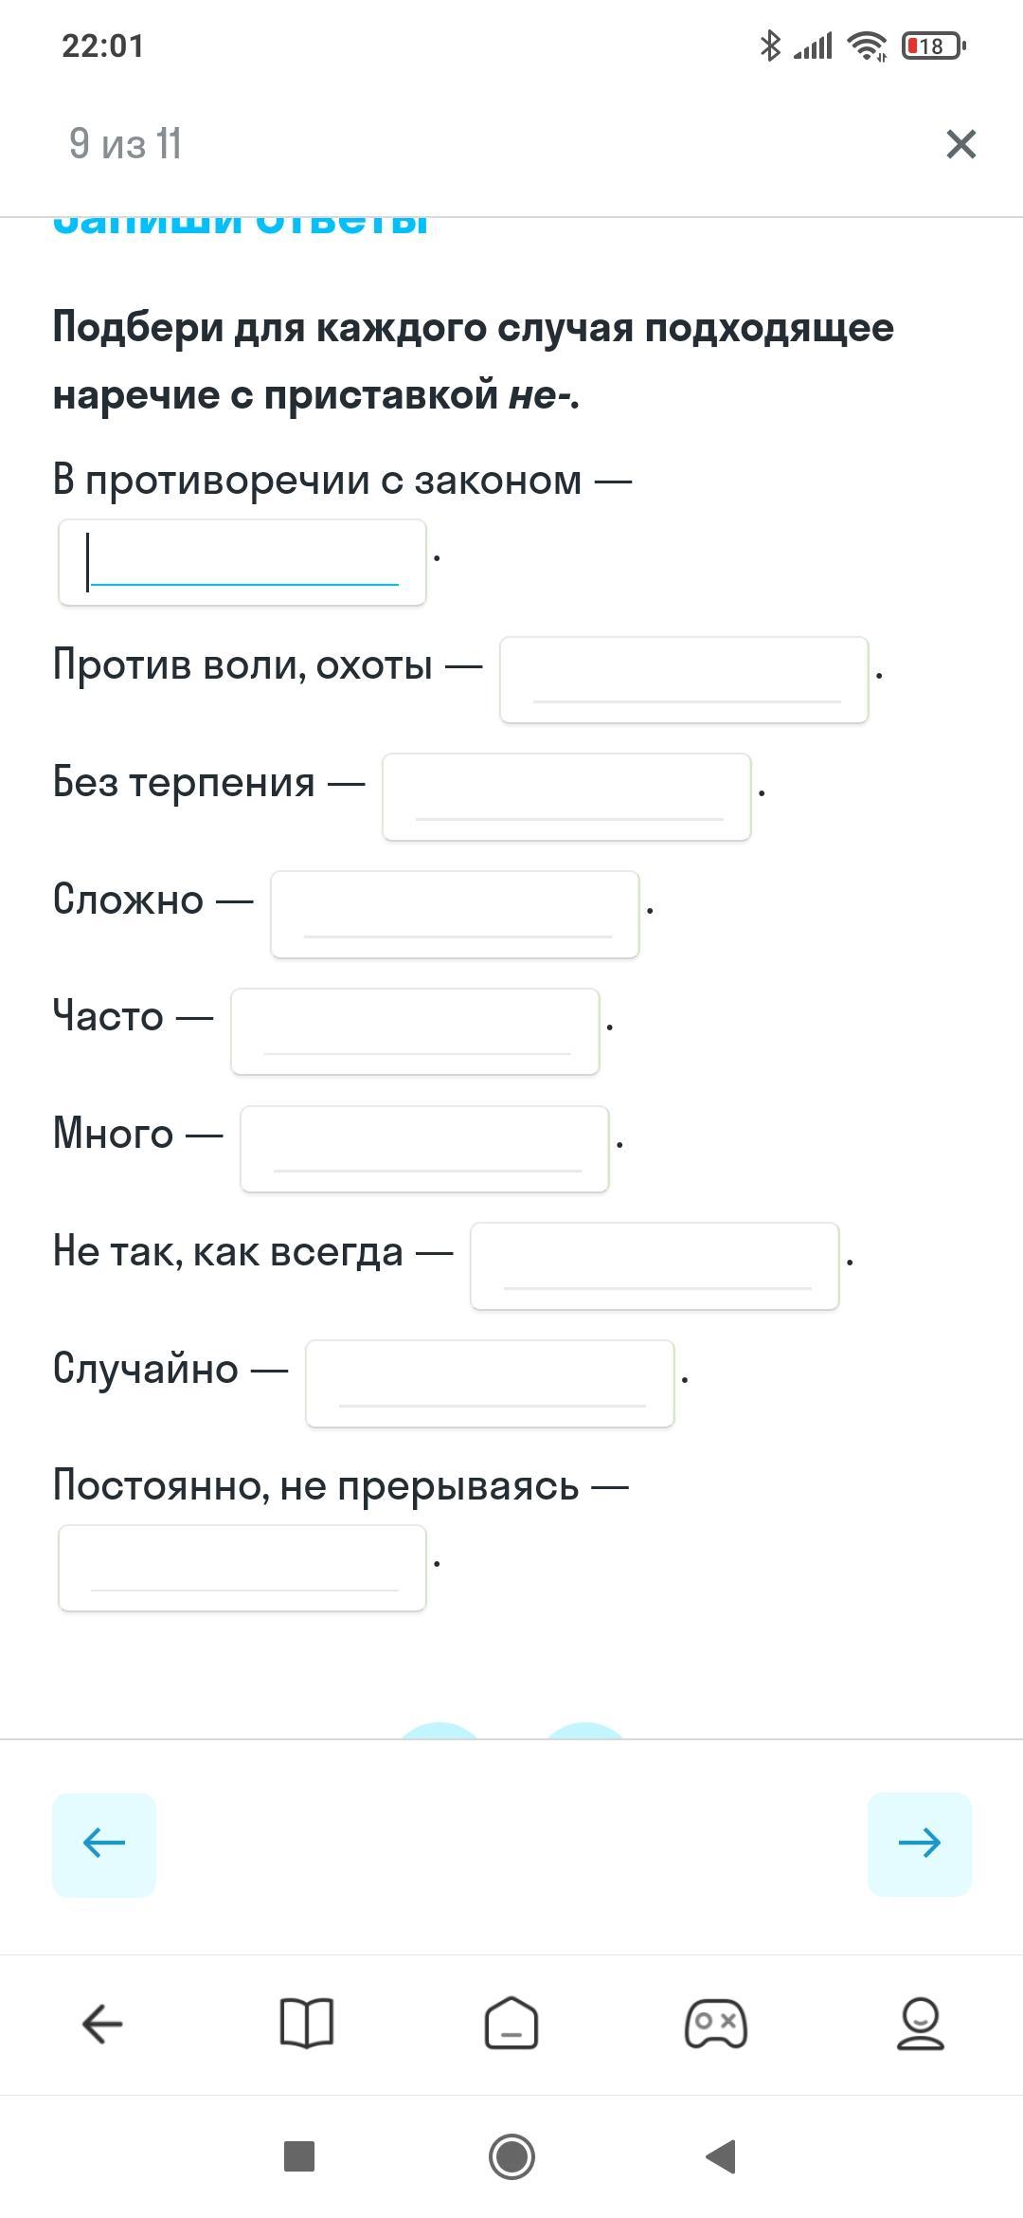Screen dimensions: 1023x2218
Task: Open the game controller icon
Action: click(716, 2024)
